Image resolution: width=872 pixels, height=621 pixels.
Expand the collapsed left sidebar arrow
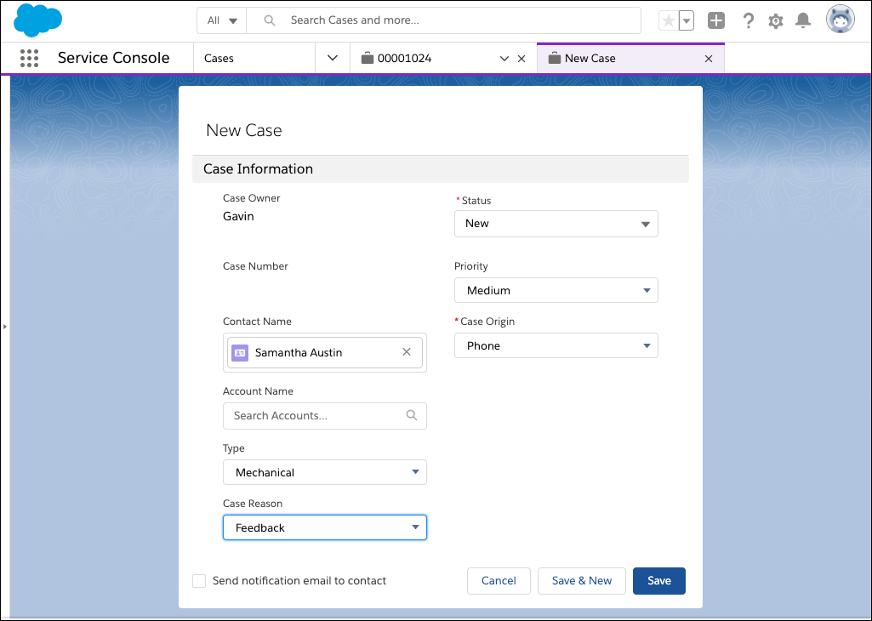pos(5,327)
